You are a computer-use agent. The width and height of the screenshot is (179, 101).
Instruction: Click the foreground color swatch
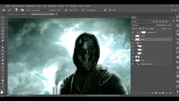[x=2, y=92]
